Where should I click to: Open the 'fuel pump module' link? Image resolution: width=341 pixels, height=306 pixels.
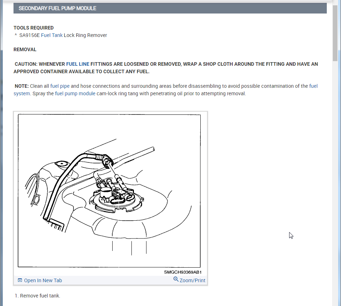[75, 93]
